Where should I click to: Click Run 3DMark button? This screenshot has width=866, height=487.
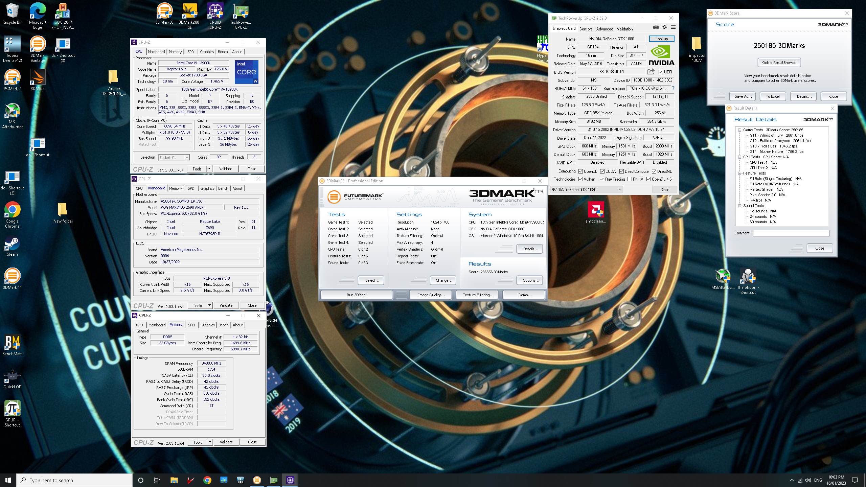pos(357,295)
